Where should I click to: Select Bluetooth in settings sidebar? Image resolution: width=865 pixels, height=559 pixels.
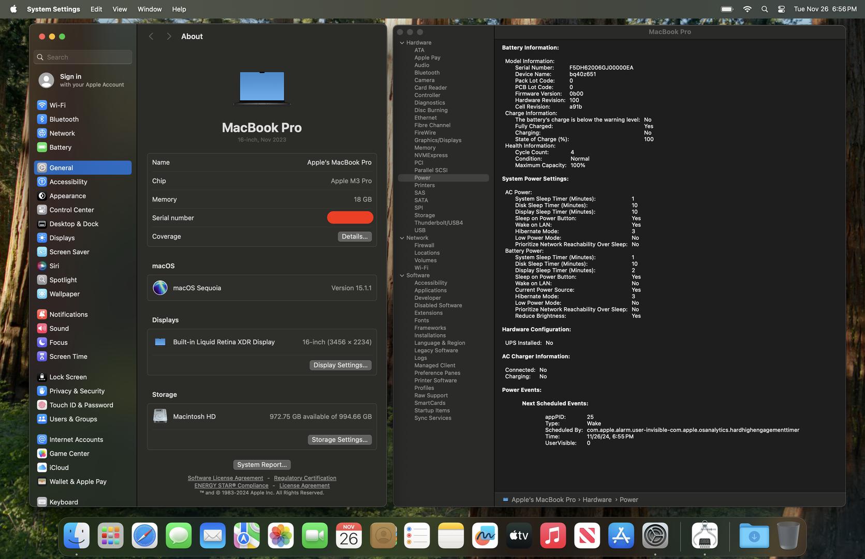pyautogui.click(x=64, y=119)
